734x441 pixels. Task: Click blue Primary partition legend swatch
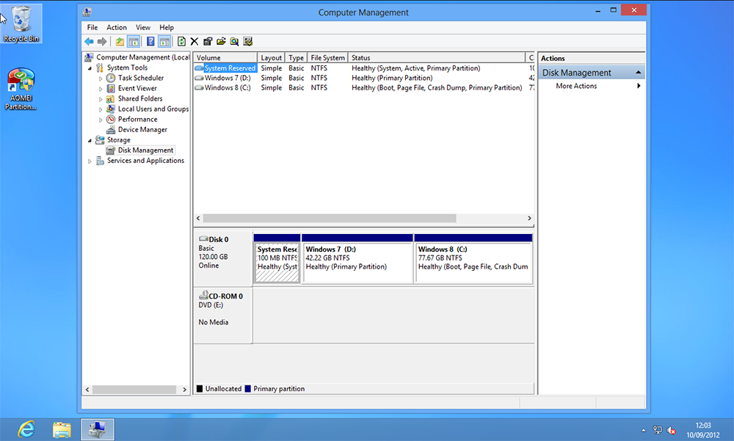(247, 389)
